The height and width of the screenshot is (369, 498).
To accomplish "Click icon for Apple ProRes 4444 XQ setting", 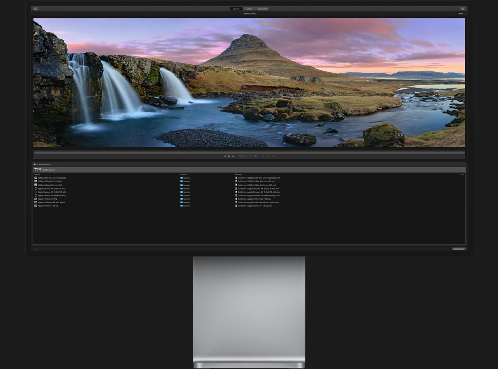I will click(35, 206).
